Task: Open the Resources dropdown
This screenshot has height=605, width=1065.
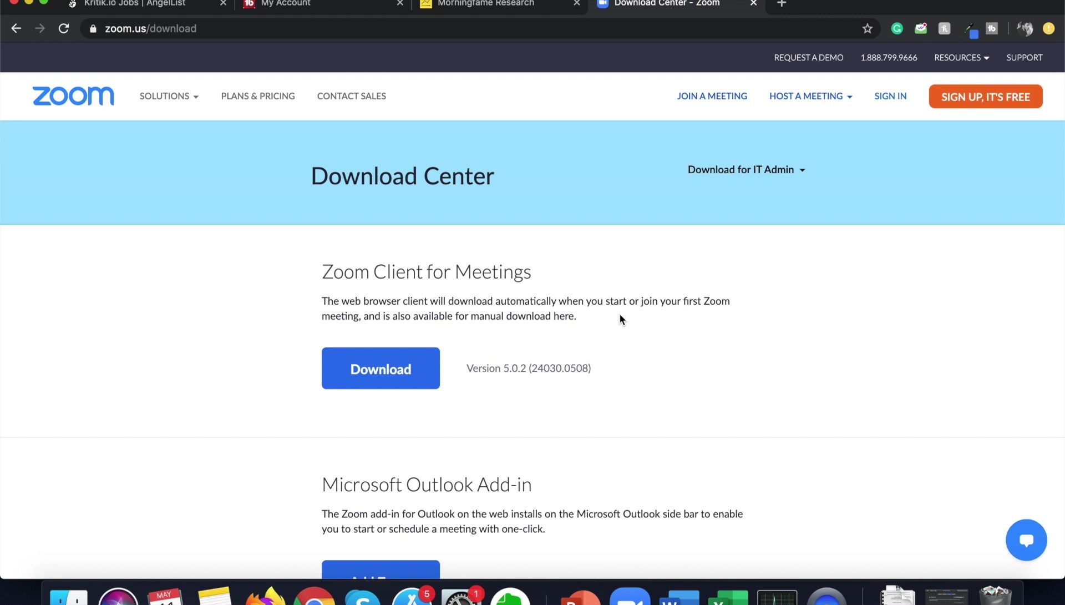Action: tap(961, 58)
